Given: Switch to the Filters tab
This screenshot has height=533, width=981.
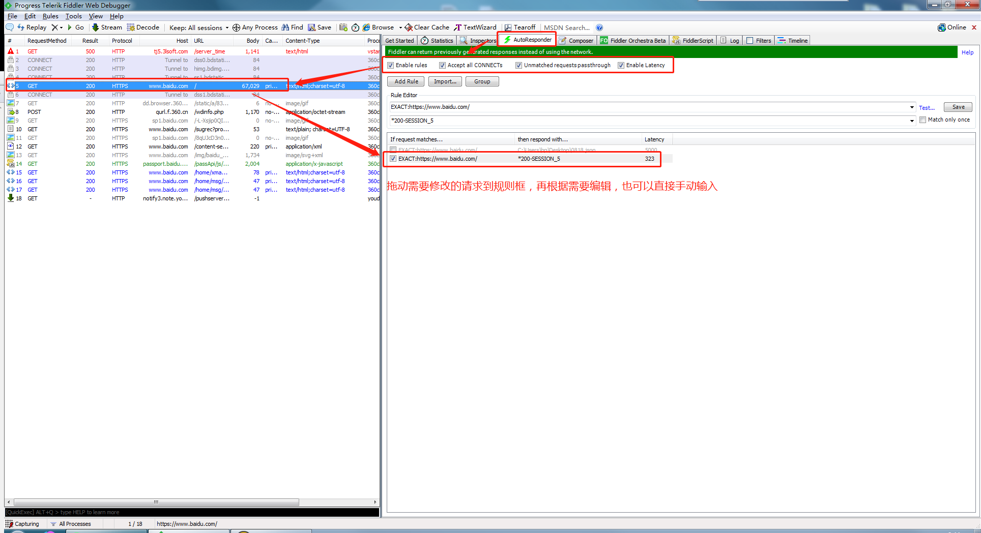Looking at the screenshot, I should pos(759,41).
